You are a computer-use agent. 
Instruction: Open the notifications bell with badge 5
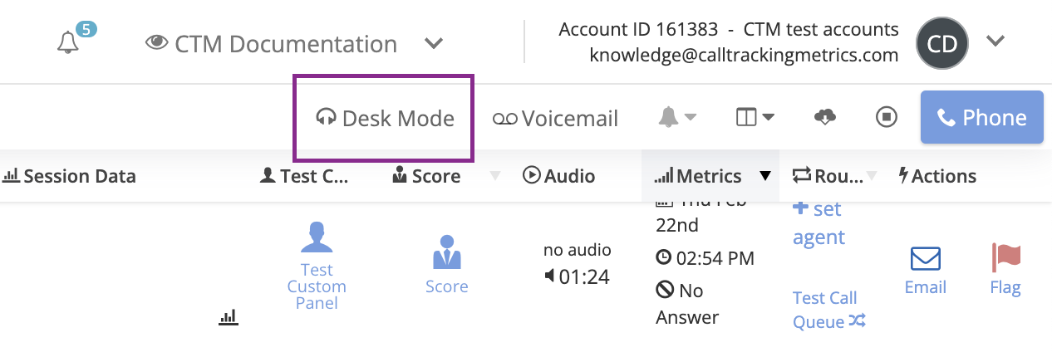69,43
